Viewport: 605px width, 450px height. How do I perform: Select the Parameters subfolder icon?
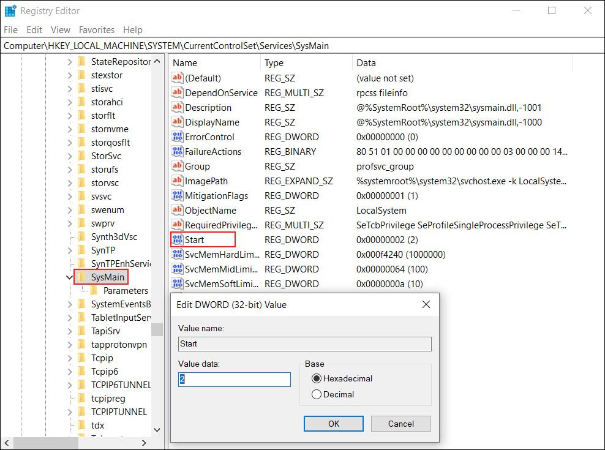coord(94,291)
